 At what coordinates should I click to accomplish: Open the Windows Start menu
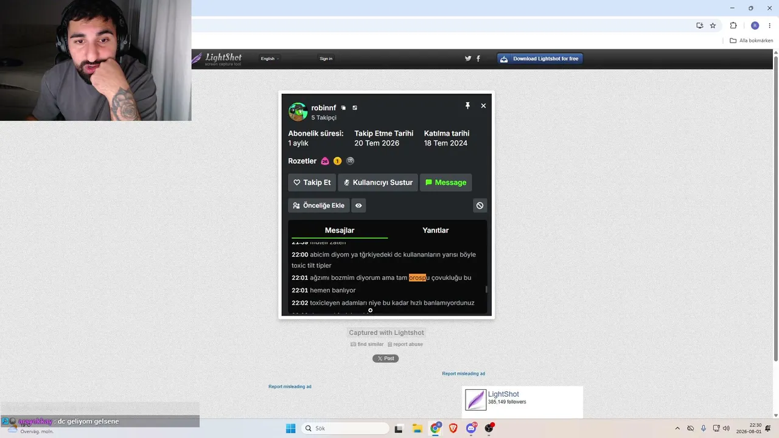(291, 428)
